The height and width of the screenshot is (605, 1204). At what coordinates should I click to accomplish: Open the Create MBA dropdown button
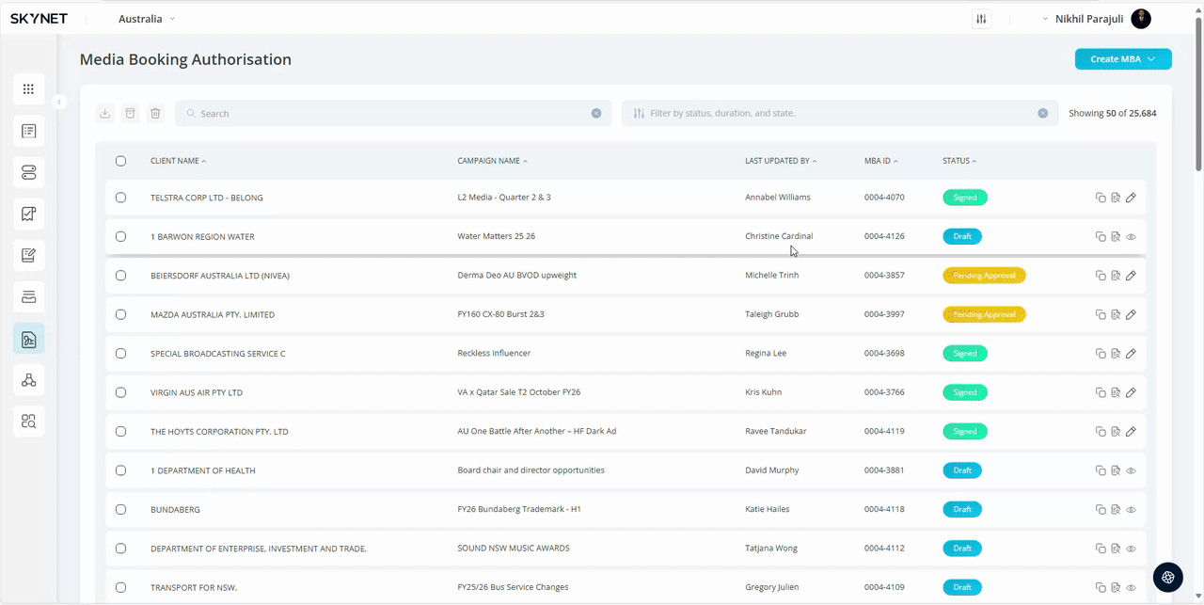(1122, 59)
